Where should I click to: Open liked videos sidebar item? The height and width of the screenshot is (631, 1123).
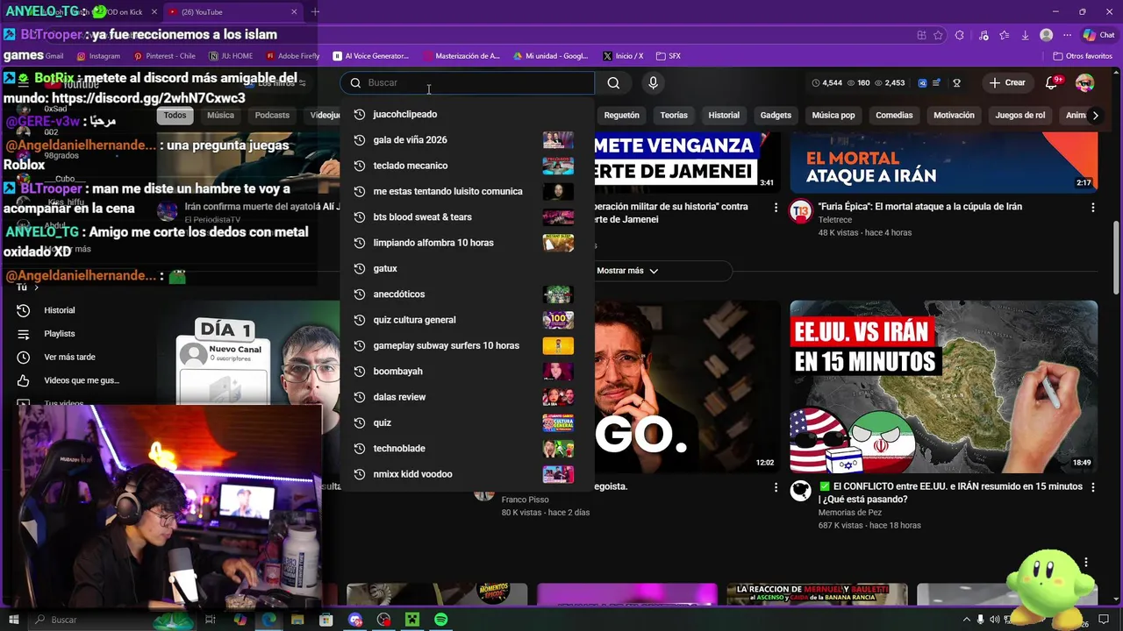81,380
